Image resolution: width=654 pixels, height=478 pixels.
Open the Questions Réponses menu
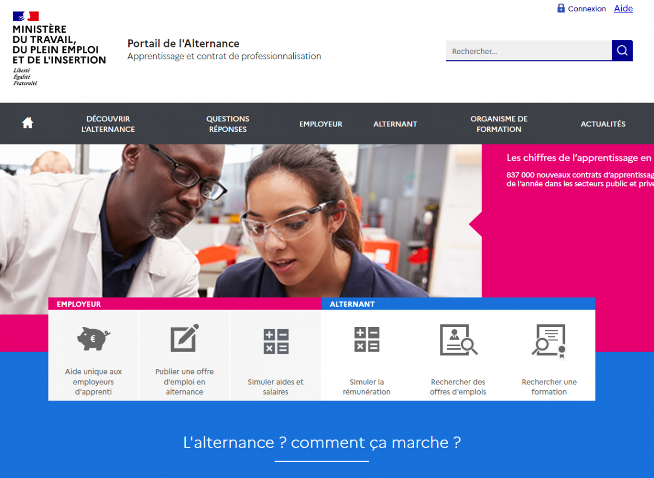pos(228,124)
